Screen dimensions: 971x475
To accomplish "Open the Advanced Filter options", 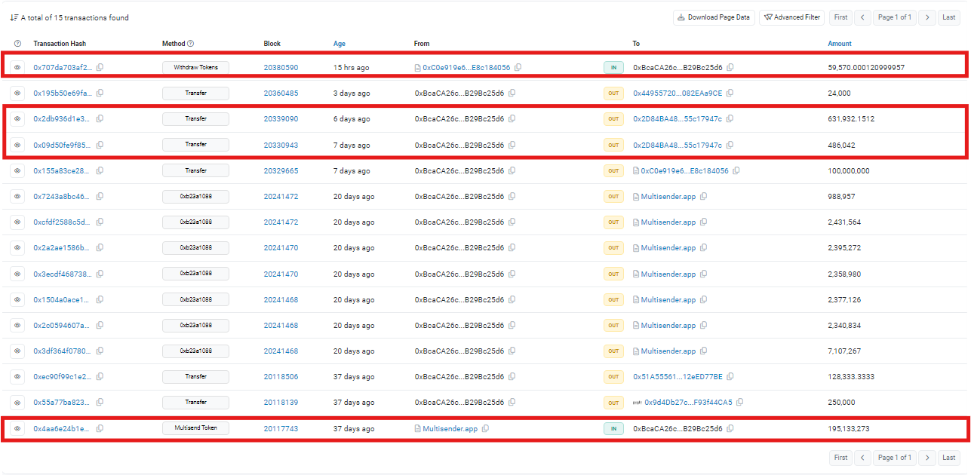I will coord(792,17).
